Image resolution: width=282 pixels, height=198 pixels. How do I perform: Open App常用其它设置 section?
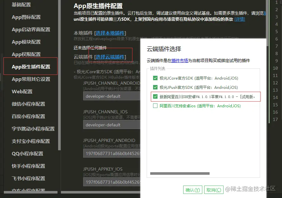click(x=31, y=79)
